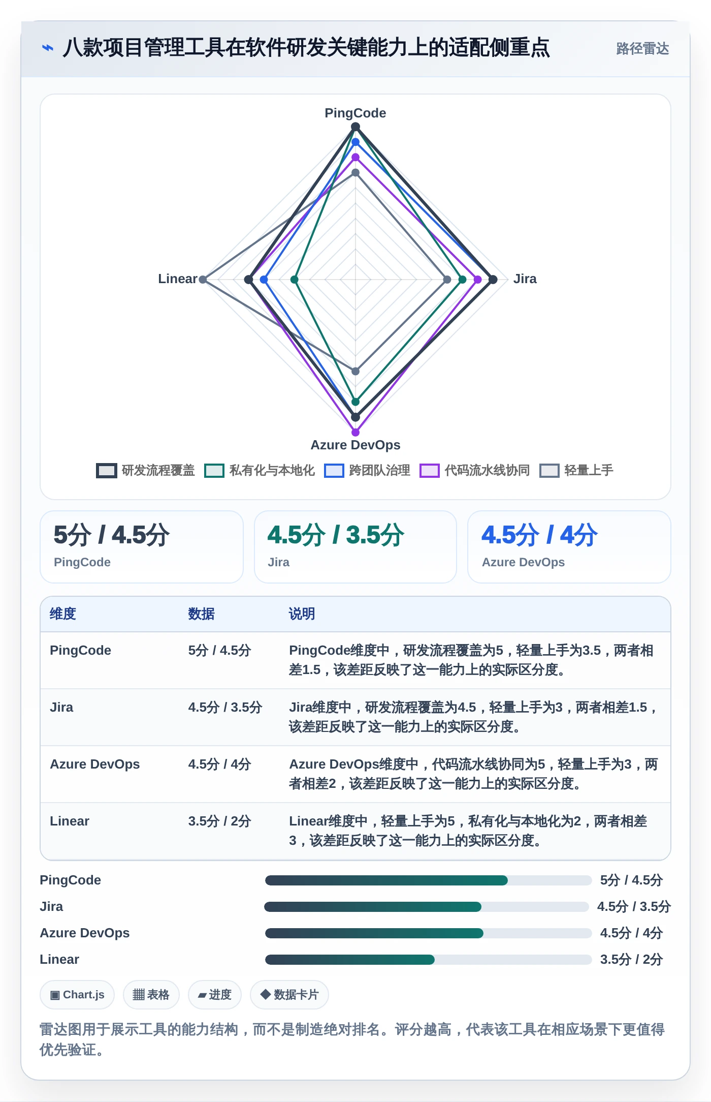Toggle the 私有化与本地化 legend swatch
Viewport: 711px width, 1102px height.
[x=214, y=471]
